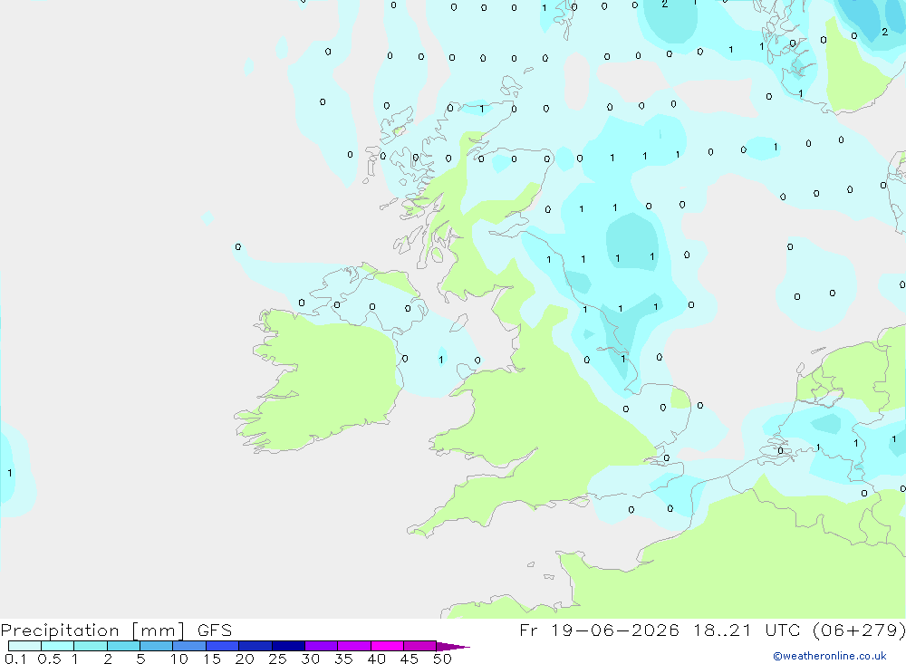Screen dimensions: 906x664
Task: Pick the 1–2 mm legend color swatch
Action: pos(91,646)
